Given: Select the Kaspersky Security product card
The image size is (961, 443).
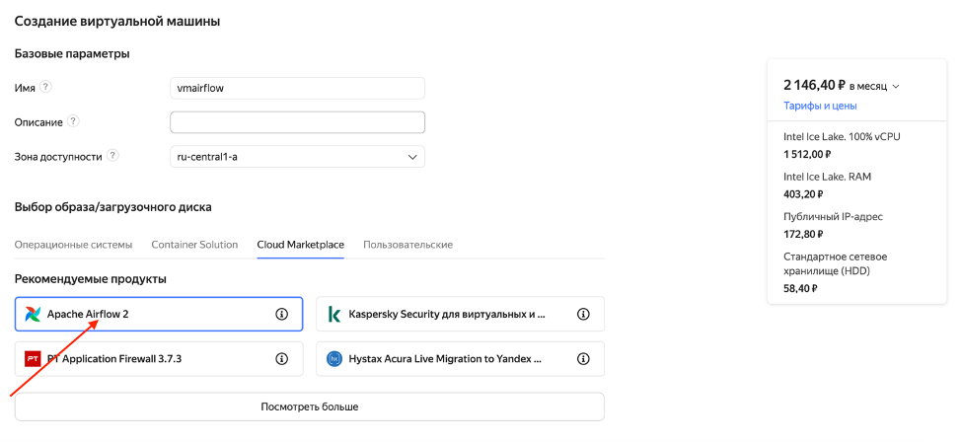Looking at the screenshot, I should 461,315.
